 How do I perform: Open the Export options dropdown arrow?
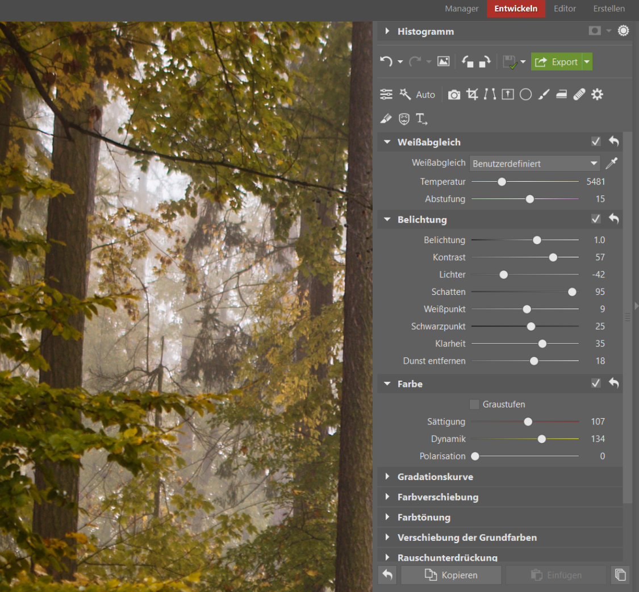587,62
